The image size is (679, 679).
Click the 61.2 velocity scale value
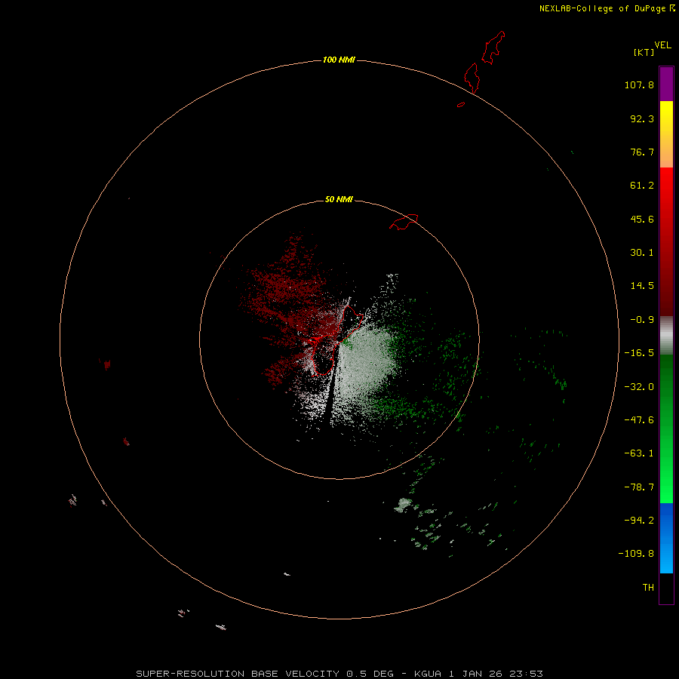click(x=642, y=186)
